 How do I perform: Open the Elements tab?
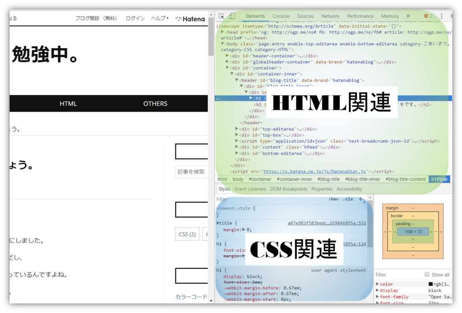pyautogui.click(x=255, y=16)
